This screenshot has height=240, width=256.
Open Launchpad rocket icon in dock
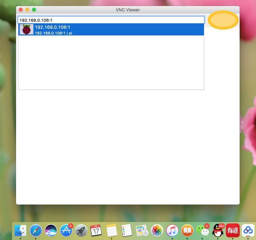pos(81,230)
